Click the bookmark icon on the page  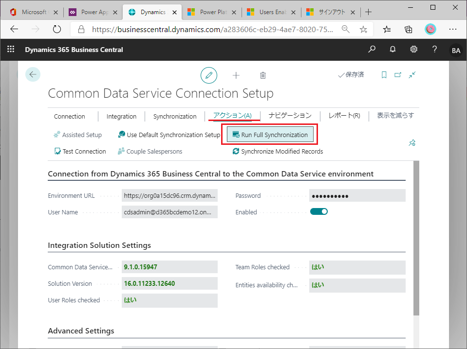(x=384, y=75)
